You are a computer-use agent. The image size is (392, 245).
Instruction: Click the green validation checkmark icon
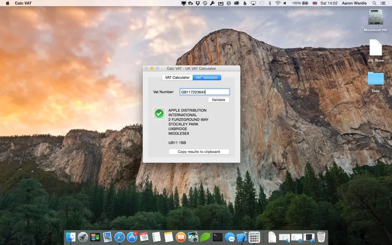[159, 114]
